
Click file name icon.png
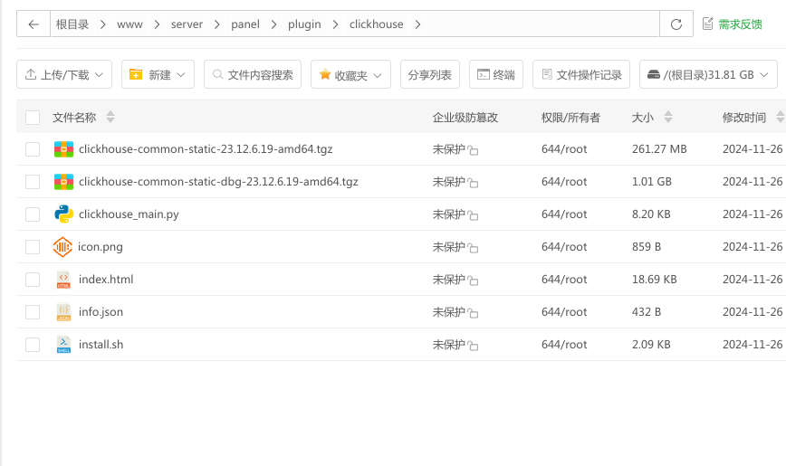point(101,247)
